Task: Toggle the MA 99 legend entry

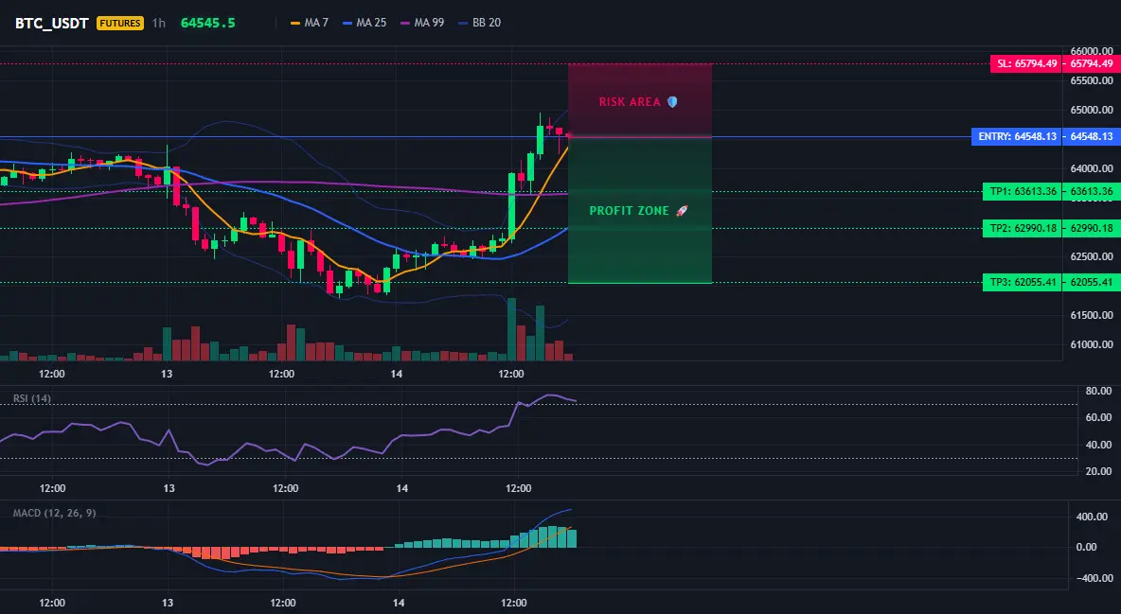Action: [422, 23]
